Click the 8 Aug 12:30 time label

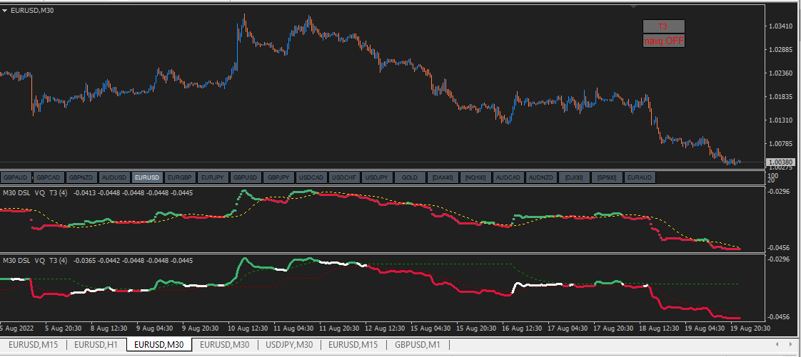110,327
